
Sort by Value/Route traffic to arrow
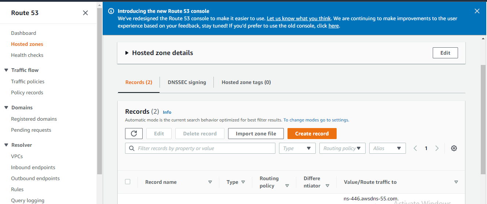[x=456, y=182]
